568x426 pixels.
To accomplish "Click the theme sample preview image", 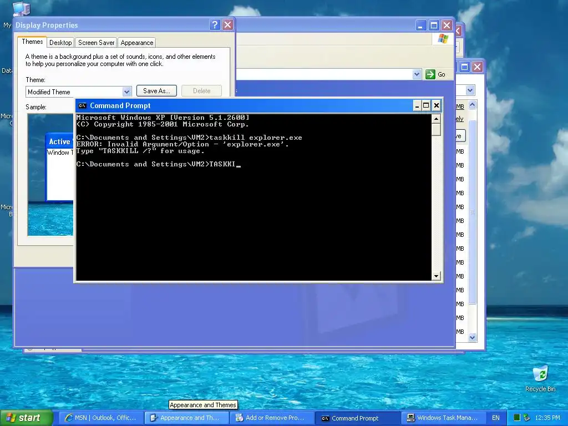I will [50, 175].
